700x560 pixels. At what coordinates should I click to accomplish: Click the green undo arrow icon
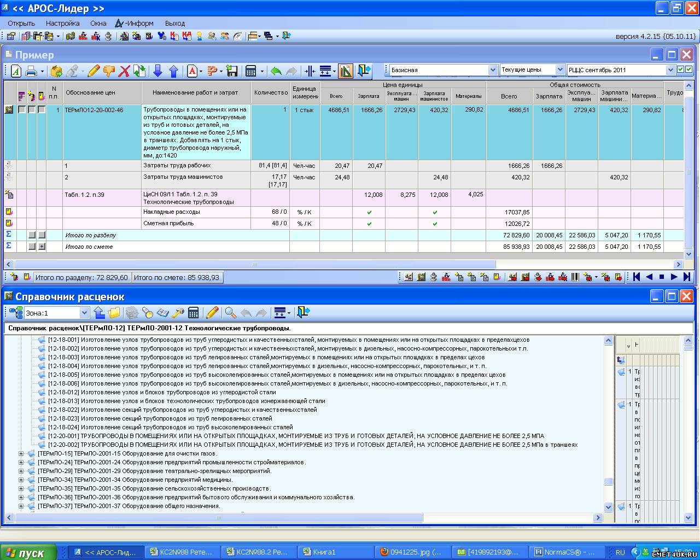tap(276, 71)
